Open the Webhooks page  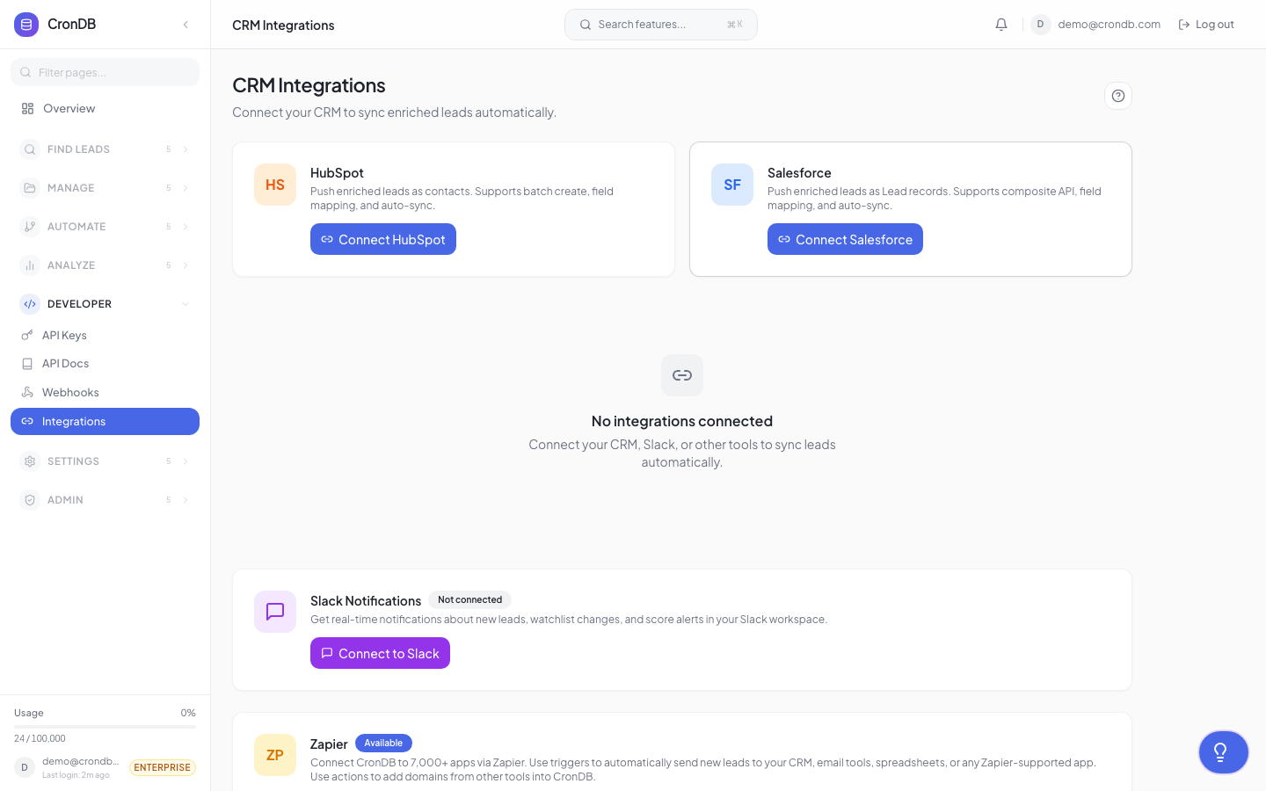coord(105,393)
